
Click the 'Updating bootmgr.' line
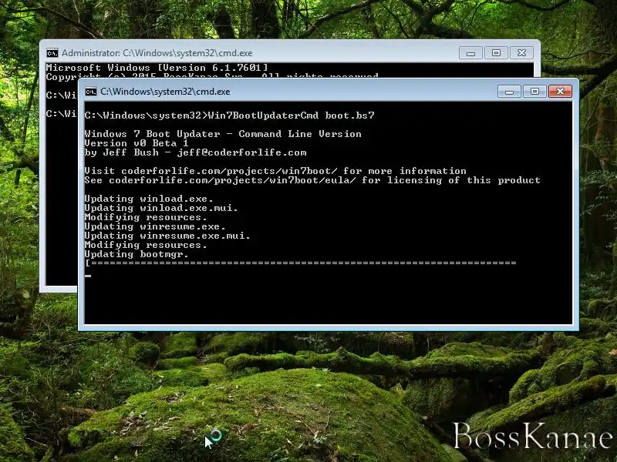pos(137,254)
